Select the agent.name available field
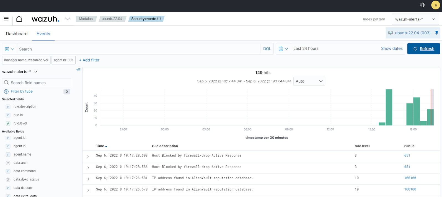The width and height of the screenshot is (442, 197). [22, 154]
